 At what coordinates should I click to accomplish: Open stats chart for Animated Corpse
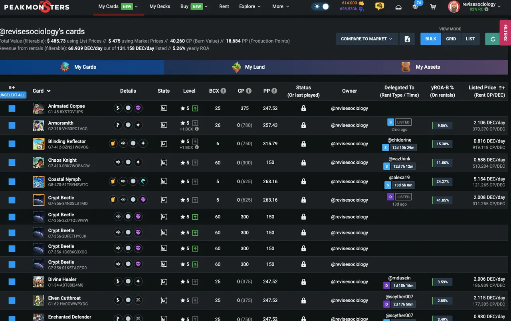[164, 108]
